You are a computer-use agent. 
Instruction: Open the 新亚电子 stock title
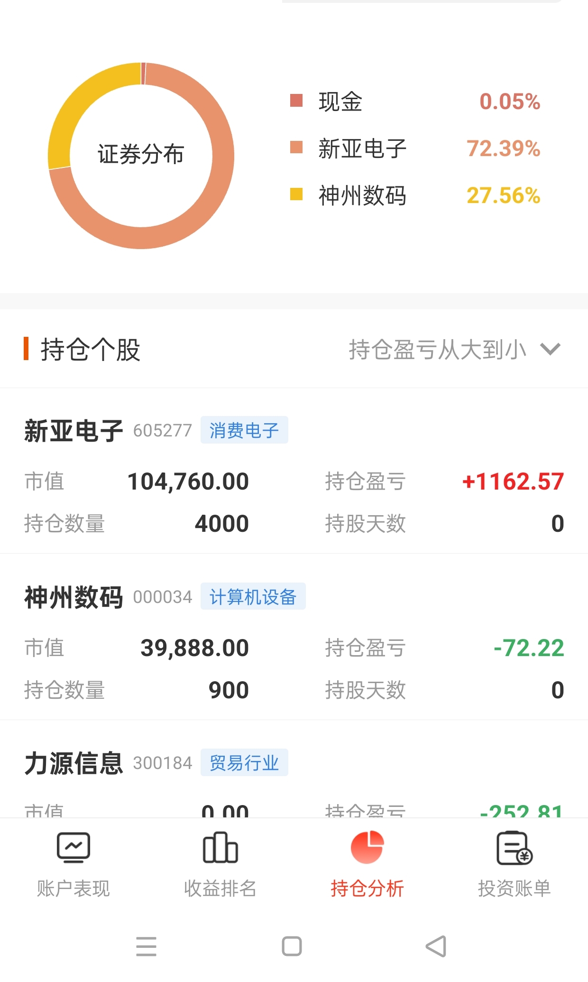[x=73, y=431]
